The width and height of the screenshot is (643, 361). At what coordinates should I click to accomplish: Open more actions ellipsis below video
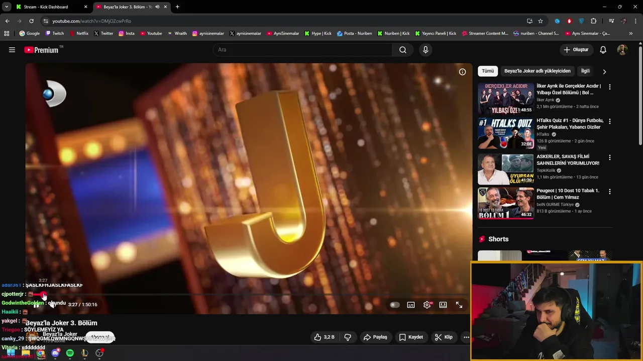point(466,337)
